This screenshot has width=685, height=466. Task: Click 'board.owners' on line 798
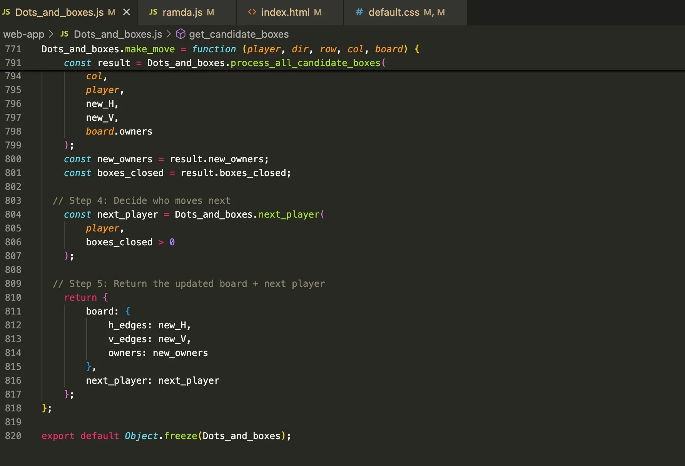119,131
